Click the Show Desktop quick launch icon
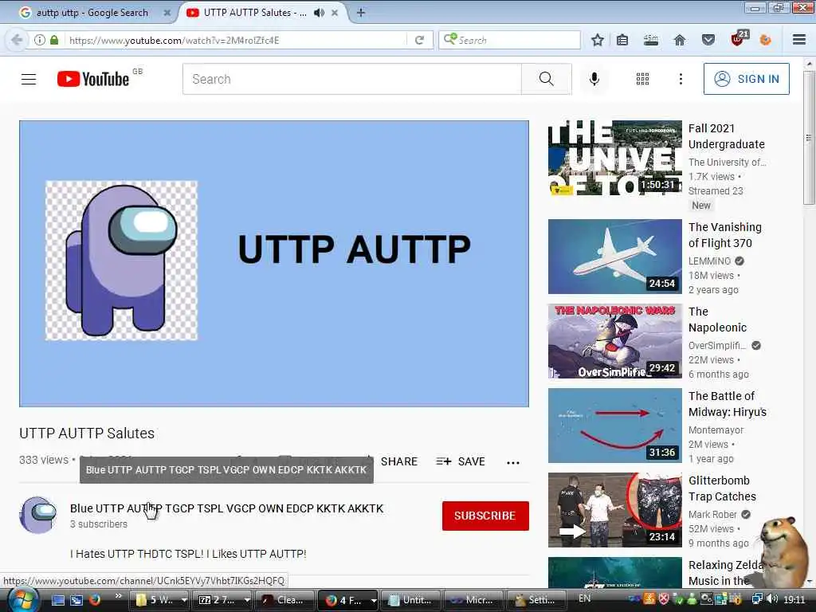This screenshot has width=816, height=612. (x=58, y=600)
